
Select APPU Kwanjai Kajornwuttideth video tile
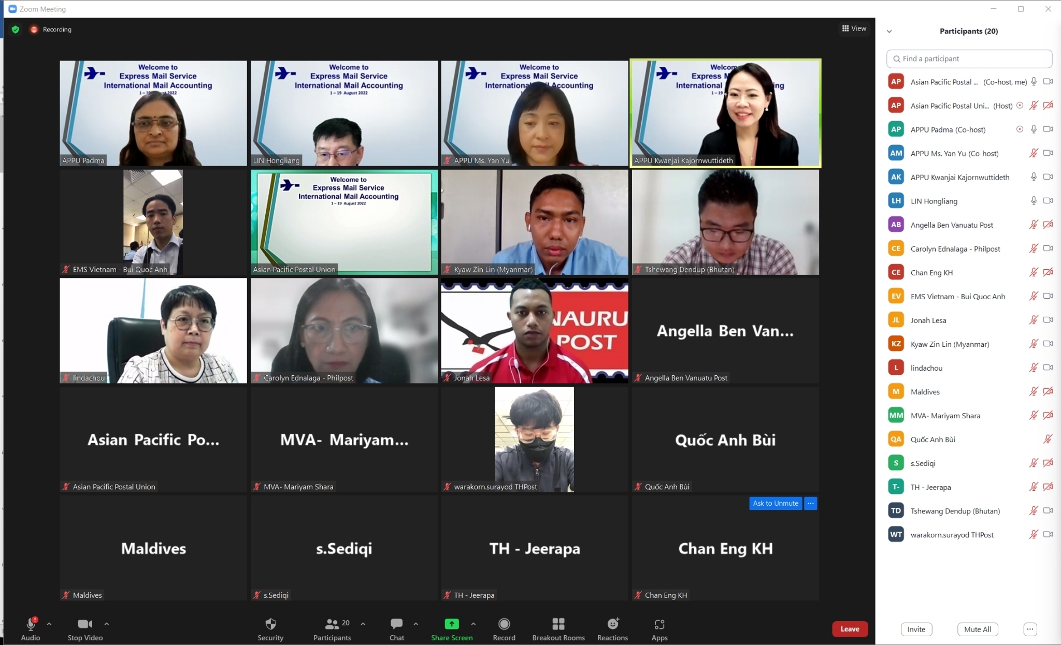tap(725, 113)
